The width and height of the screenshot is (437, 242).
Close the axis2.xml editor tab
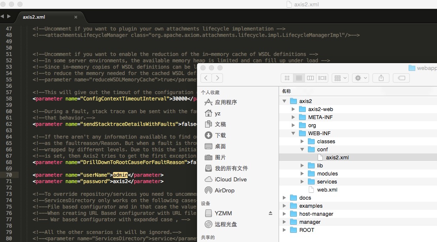(x=76, y=17)
